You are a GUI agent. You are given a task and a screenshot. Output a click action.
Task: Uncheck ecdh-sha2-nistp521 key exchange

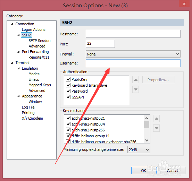(68, 118)
